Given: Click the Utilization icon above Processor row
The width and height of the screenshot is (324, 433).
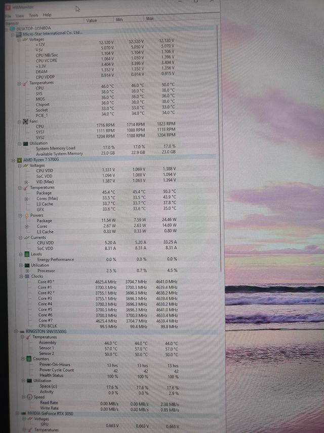Looking at the screenshot, I should [27, 265].
